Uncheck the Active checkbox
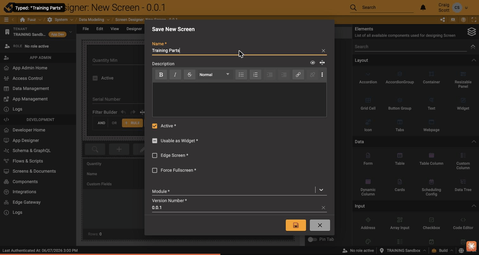 pyautogui.click(x=155, y=126)
